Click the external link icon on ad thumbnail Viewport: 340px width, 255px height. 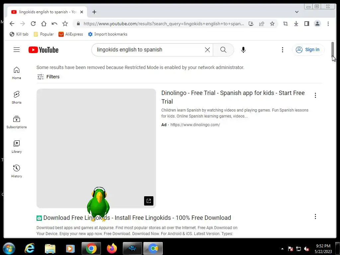click(149, 201)
